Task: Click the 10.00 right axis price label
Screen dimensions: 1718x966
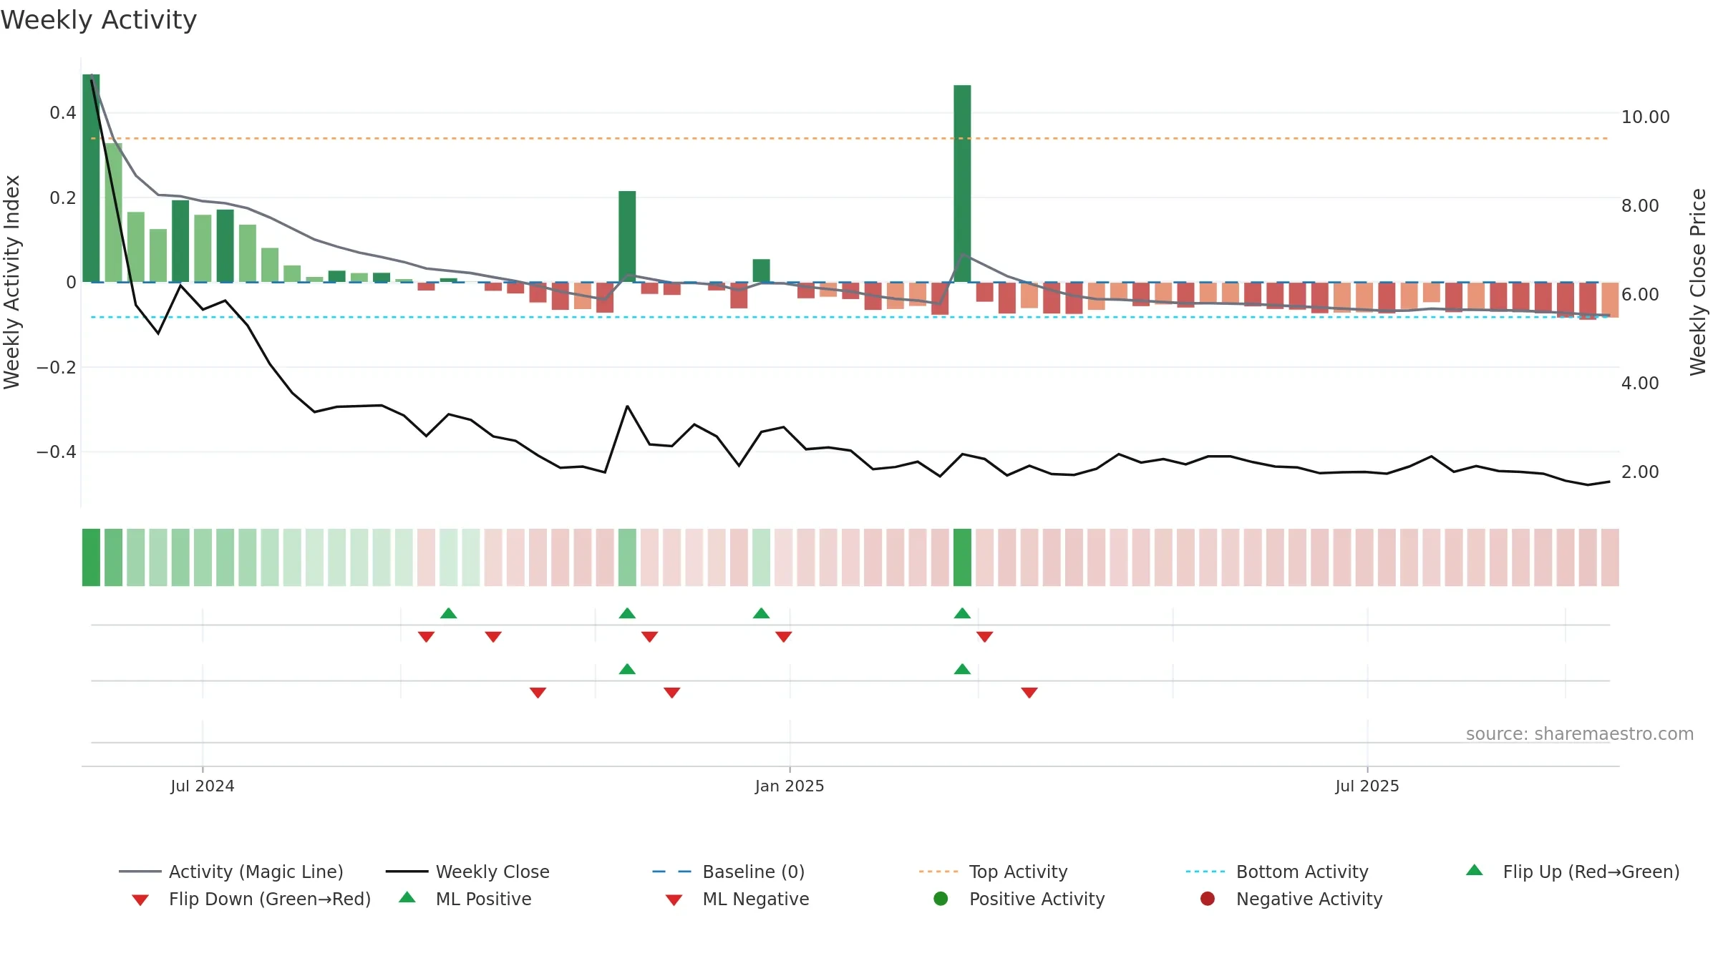Action: pos(1645,117)
